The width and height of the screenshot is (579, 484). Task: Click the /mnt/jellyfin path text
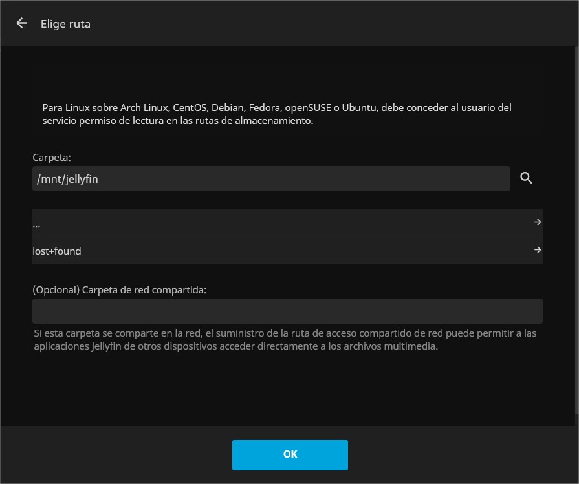(67, 179)
